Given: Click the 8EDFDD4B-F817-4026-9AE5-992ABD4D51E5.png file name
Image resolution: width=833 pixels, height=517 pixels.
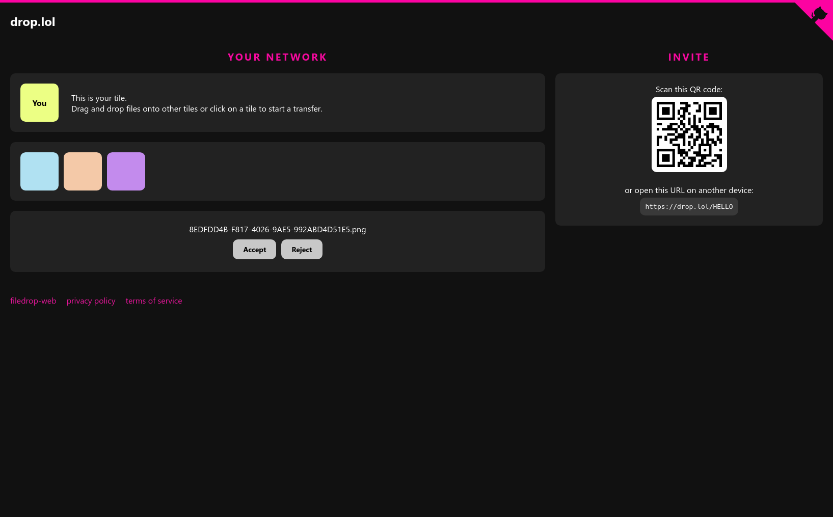Looking at the screenshot, I should click(x=278, y=230).
